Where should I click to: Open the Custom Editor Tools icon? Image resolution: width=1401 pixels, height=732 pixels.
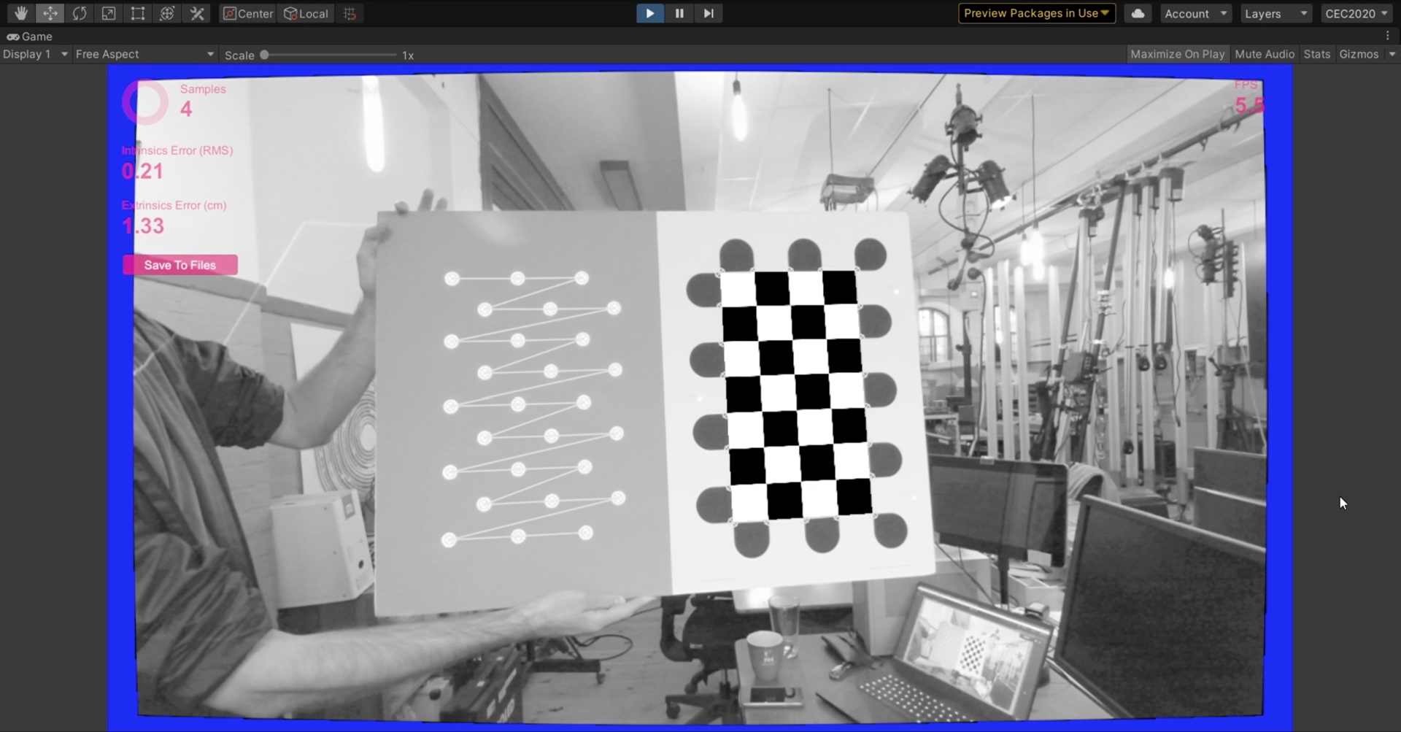point(197,13)
